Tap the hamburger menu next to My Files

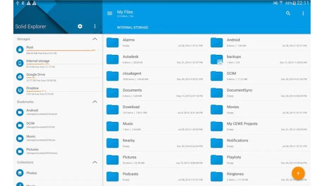(110, 13)
